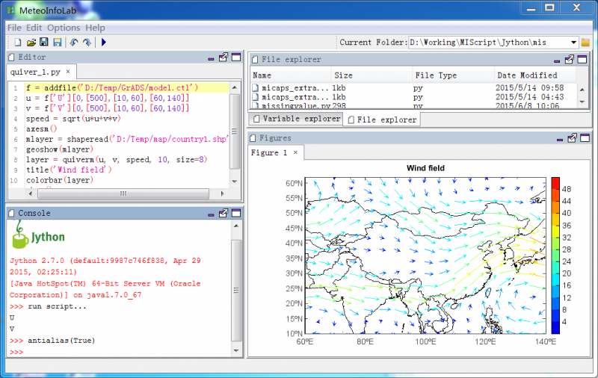This screenshot has height=378, width=598.
Task: Create a new script file from toolbar
Action: [19, 43]
